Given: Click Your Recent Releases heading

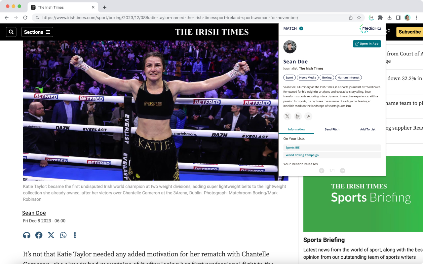Looking at the screenshot, I should (x=300, y=164).
